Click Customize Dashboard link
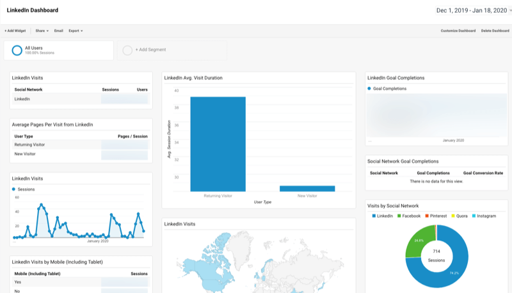This screenshot has height=293, width=512. 458,31
